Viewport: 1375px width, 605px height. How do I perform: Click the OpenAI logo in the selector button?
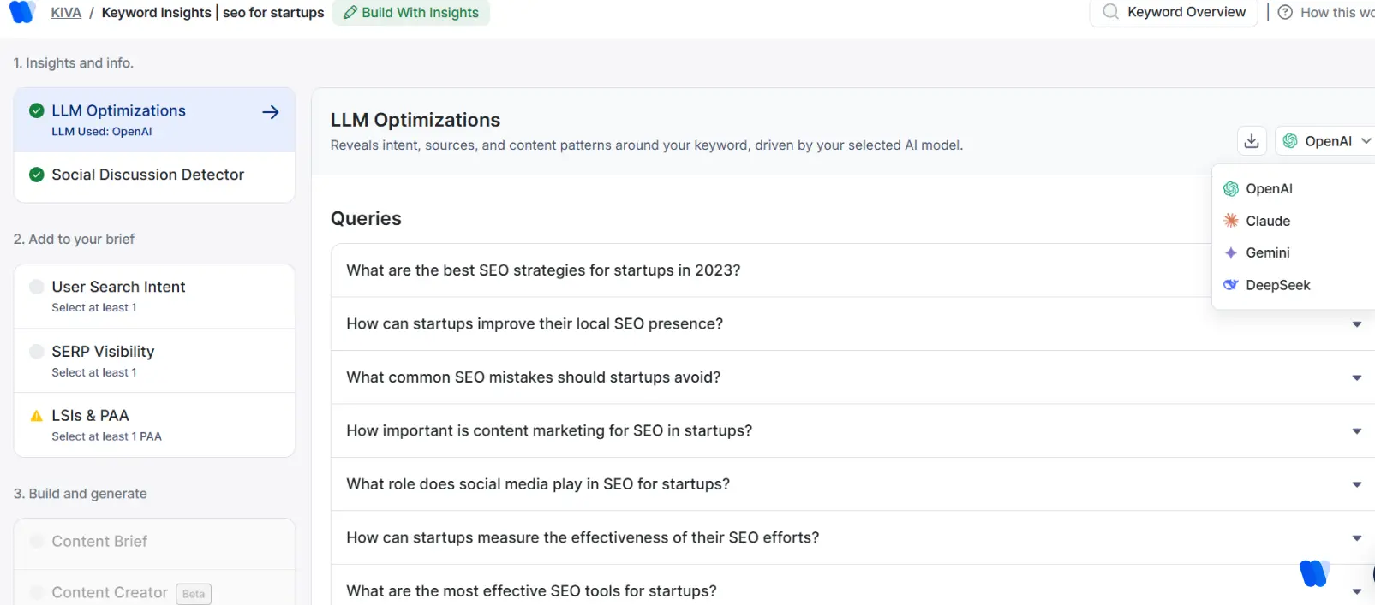point(1290,141)
